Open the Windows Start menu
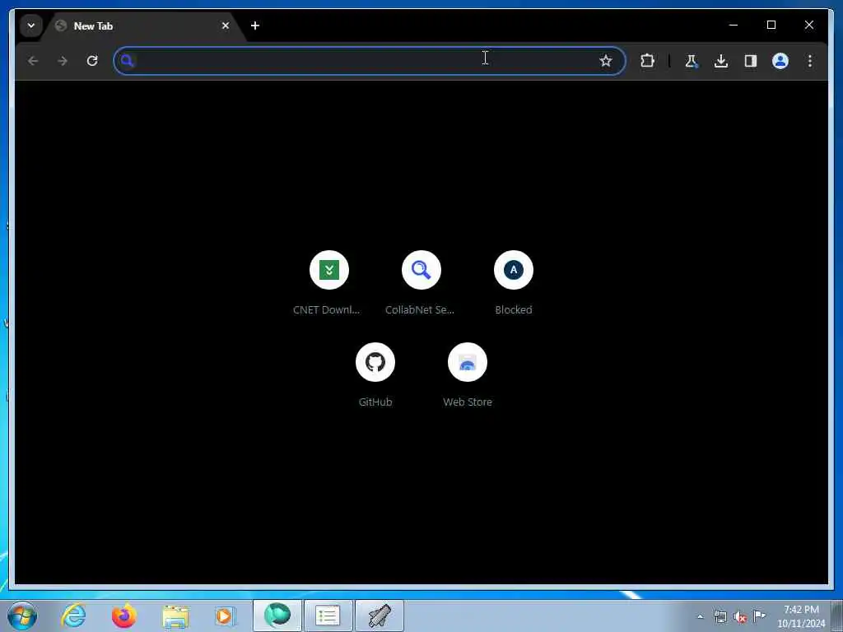 (x=22, y=616)
